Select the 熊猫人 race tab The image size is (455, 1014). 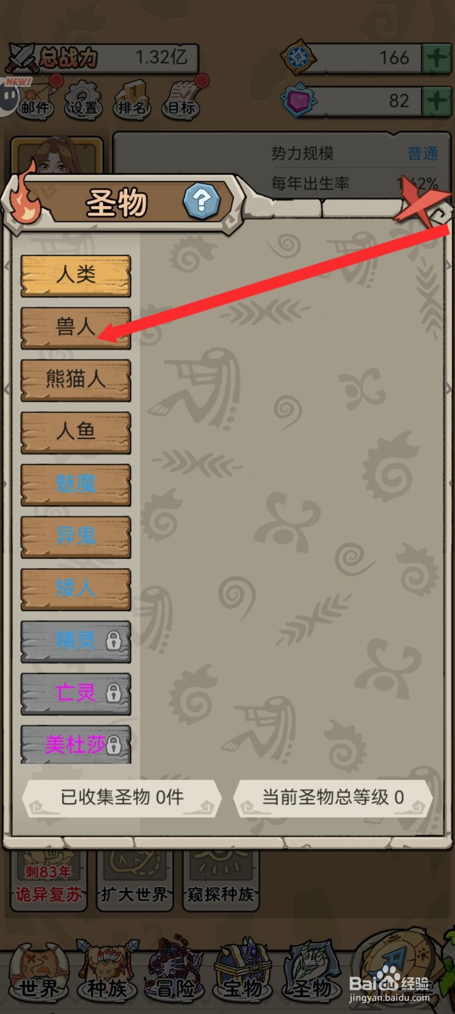pos(76,380)
